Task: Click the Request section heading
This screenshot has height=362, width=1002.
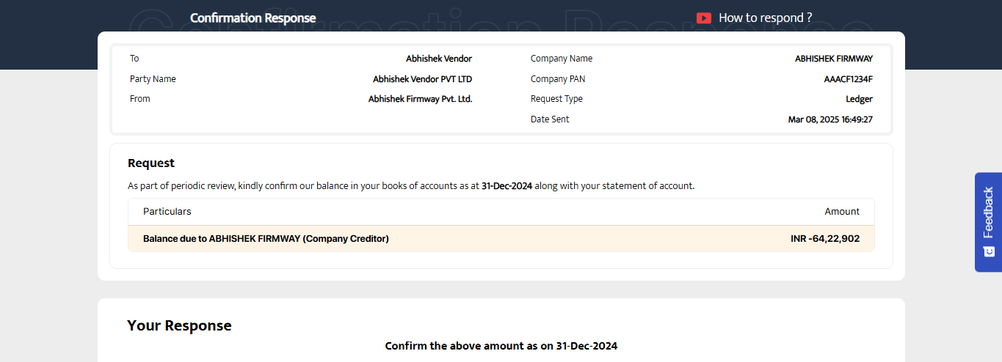Action: tap(151, 163)
